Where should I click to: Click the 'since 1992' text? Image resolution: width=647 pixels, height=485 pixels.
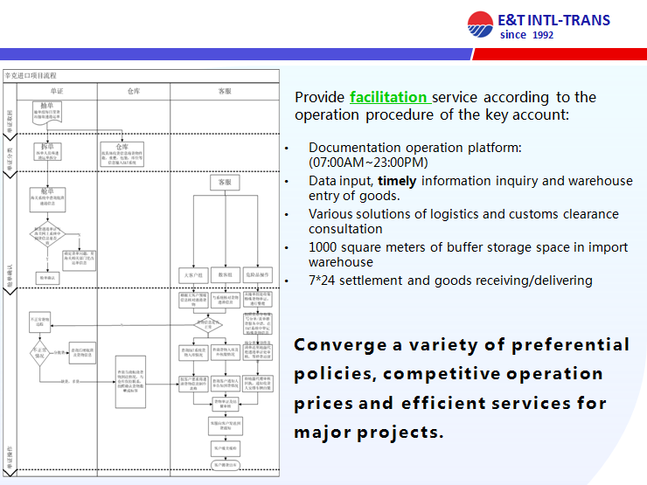tap(526, 36)
